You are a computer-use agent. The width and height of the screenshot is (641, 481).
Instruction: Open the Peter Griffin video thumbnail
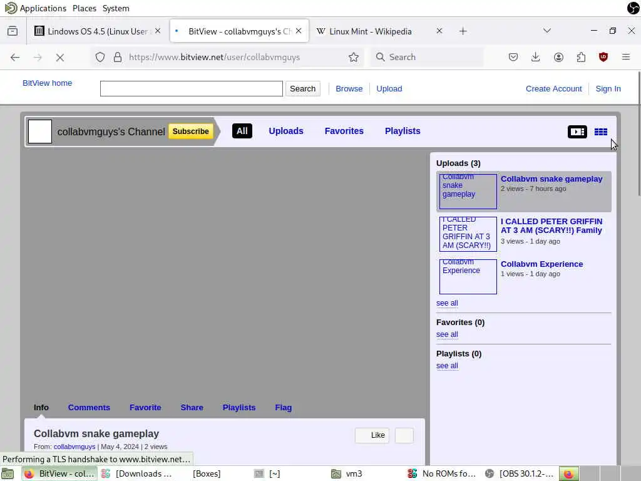click(x=468, y=234)
